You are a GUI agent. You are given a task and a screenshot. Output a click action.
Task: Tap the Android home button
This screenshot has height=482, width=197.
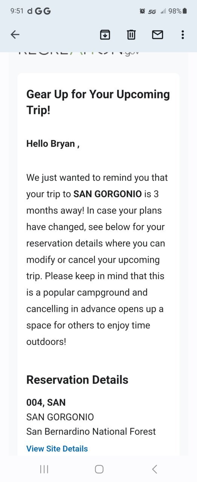pyautogui.click(x=99, y=469)
